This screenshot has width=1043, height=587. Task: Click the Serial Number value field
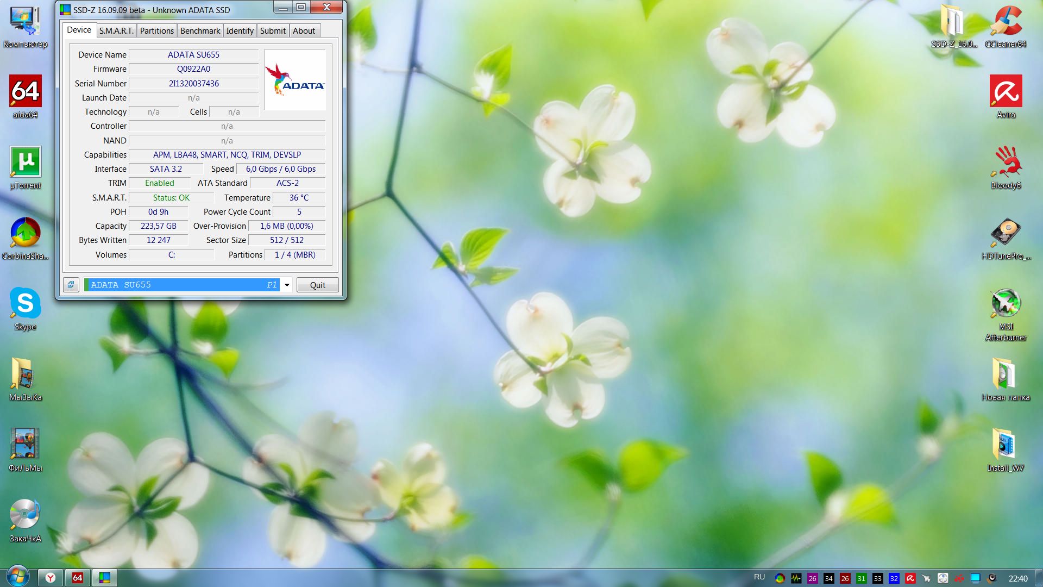point(193,84)
